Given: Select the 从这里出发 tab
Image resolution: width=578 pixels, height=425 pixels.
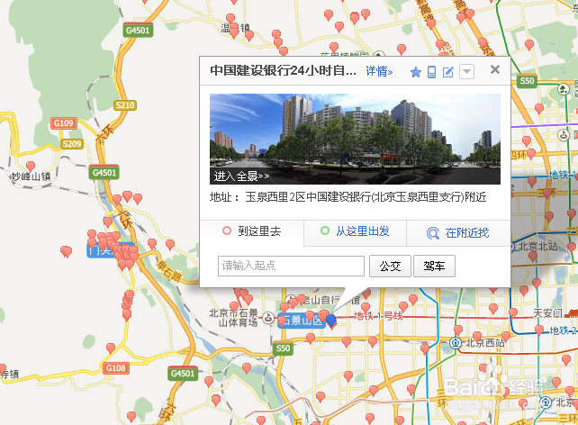Looking at the screenshot, I should tap(355, 231).
